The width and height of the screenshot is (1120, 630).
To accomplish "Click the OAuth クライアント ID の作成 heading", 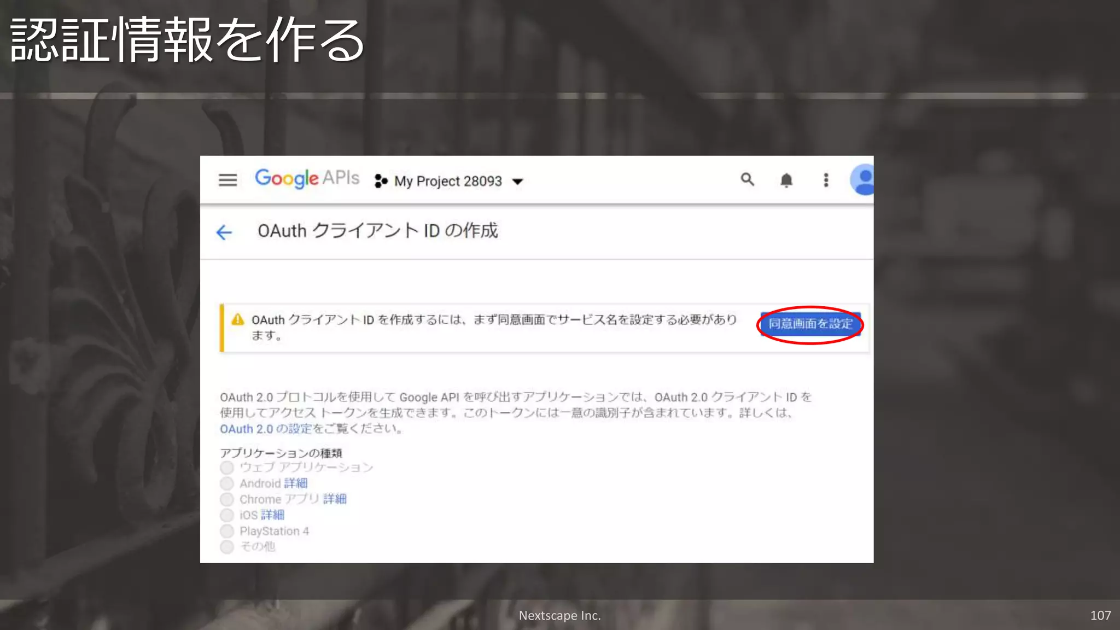I will 378,231.
